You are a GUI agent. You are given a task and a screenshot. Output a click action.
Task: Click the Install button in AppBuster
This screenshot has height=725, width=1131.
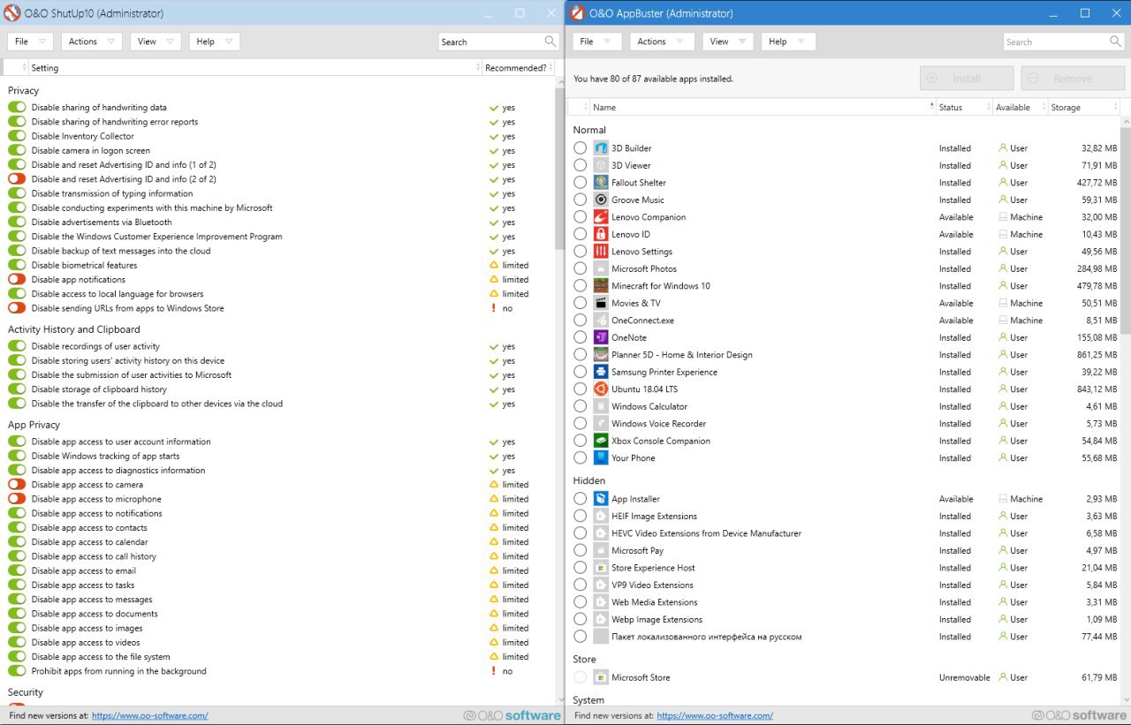click(x=967, y=79)
